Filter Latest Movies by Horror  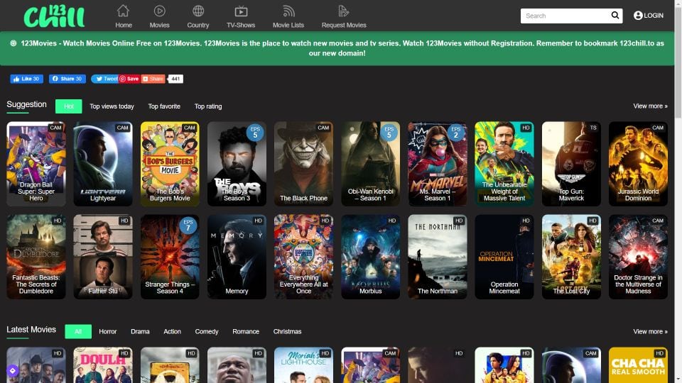point(108,331)
